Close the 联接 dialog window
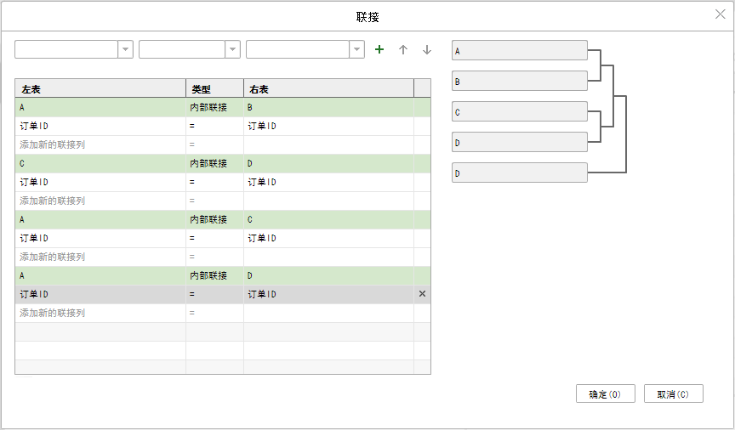735x430 pixels. pos(720,14)
